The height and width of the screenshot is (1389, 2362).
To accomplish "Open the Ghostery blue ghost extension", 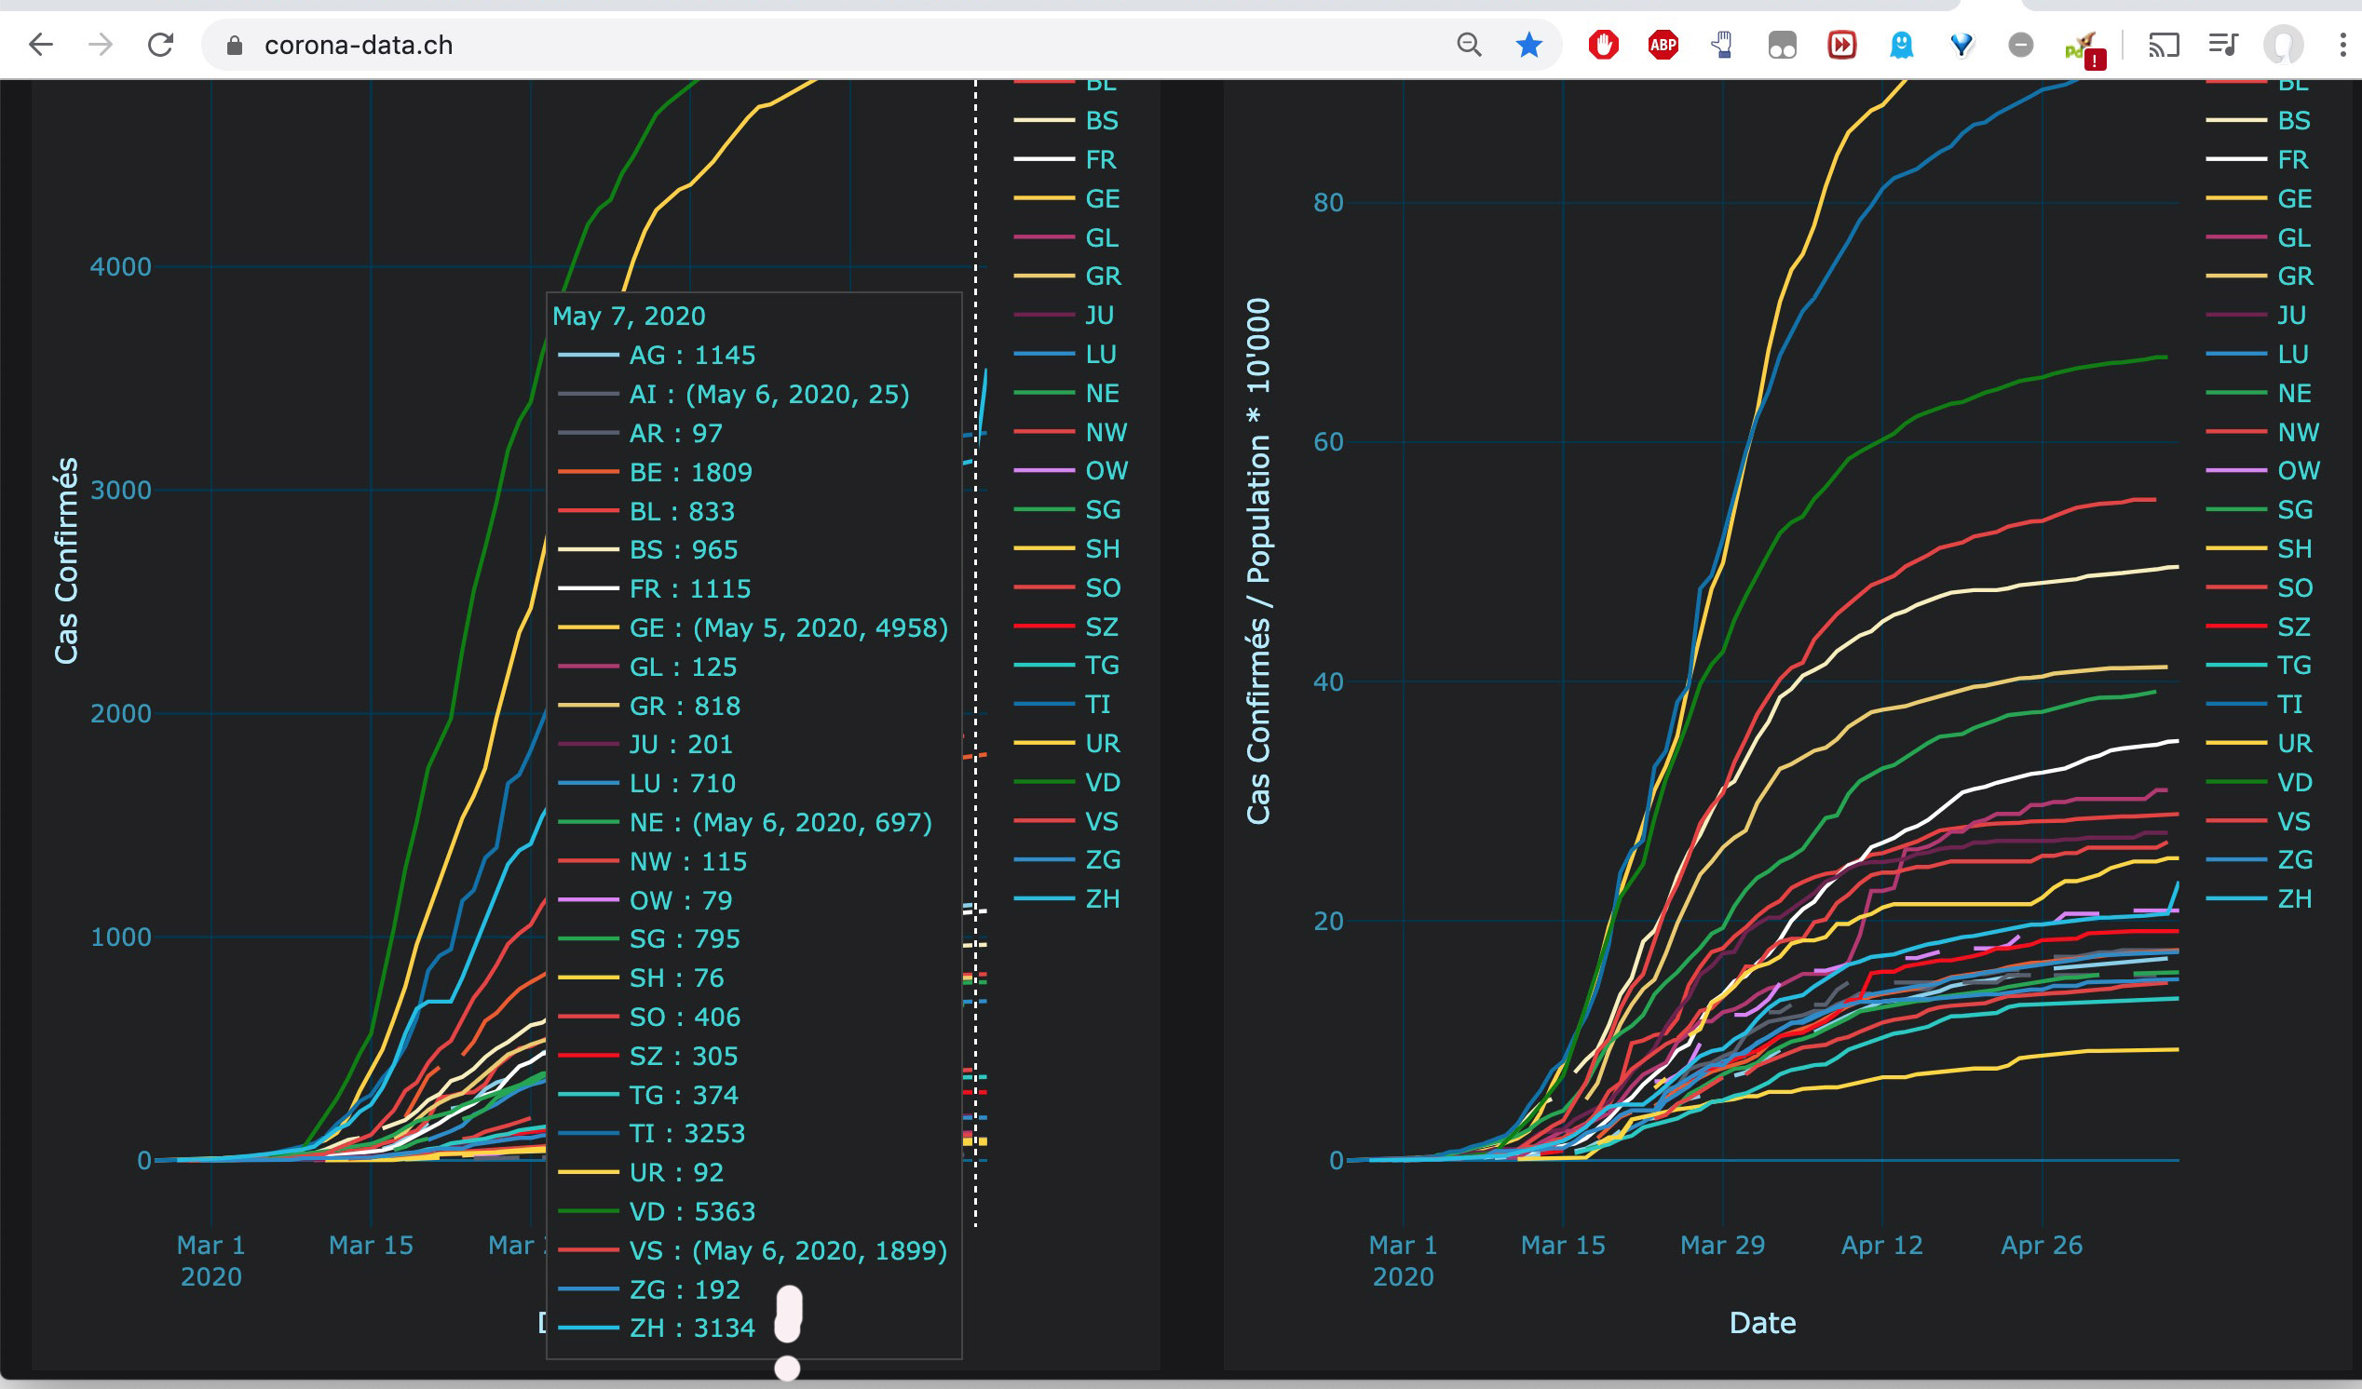I will 1901,44.
